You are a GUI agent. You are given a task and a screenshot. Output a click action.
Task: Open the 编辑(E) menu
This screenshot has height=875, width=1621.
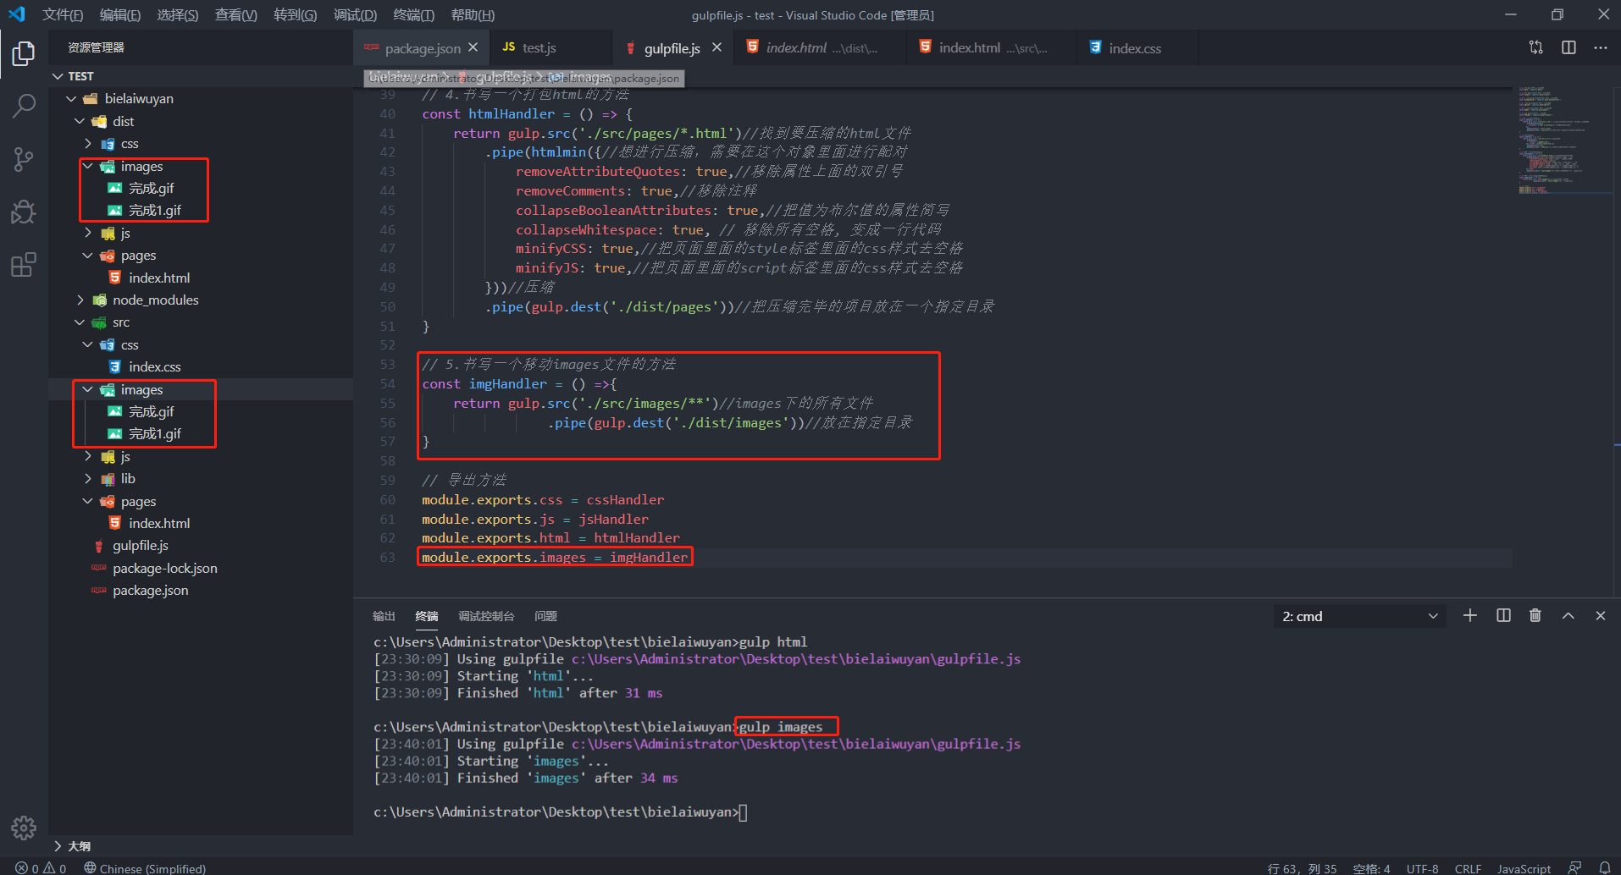pyautogui.click(x=119, y=15)
